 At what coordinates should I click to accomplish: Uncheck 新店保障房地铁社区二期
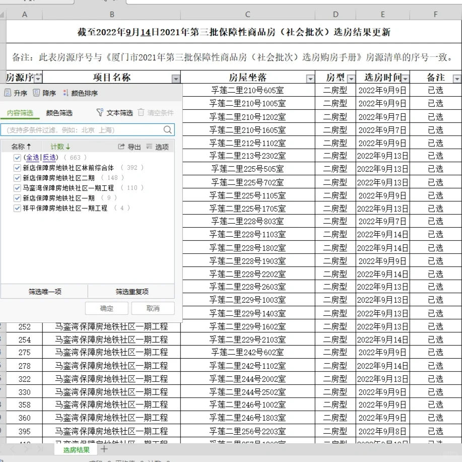[17, 178]
